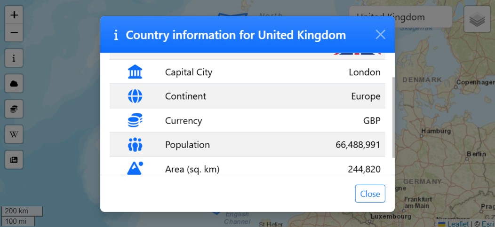Click the Capital City building icon

[135, 72]
